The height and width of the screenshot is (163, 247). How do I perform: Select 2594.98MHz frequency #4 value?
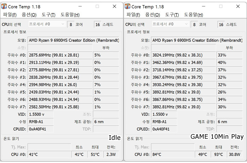pos(60,85)
